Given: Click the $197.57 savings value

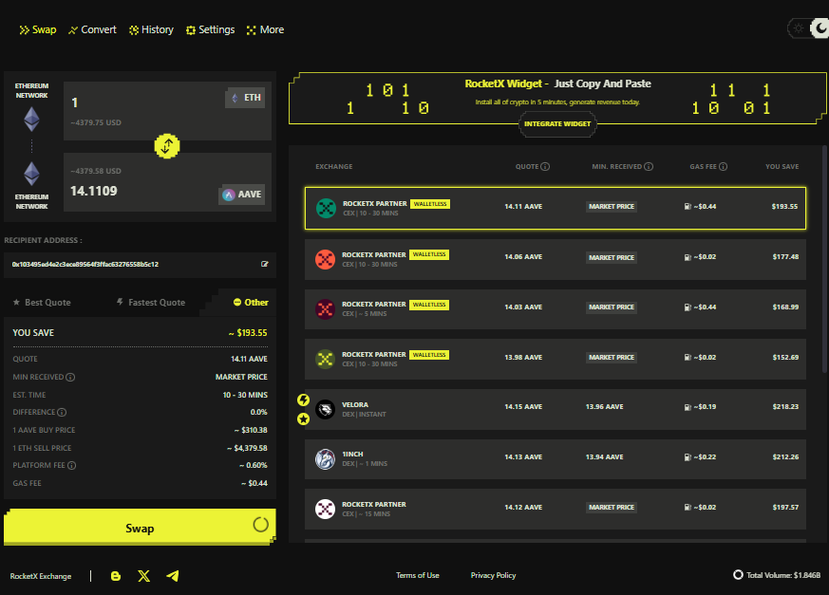Looking at the screenshot, I should tap(785, 508).
